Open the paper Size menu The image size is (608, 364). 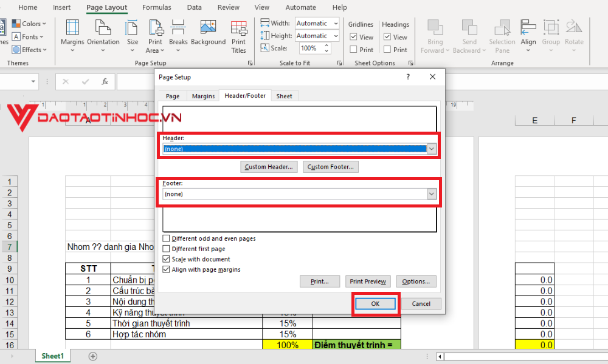132,36
